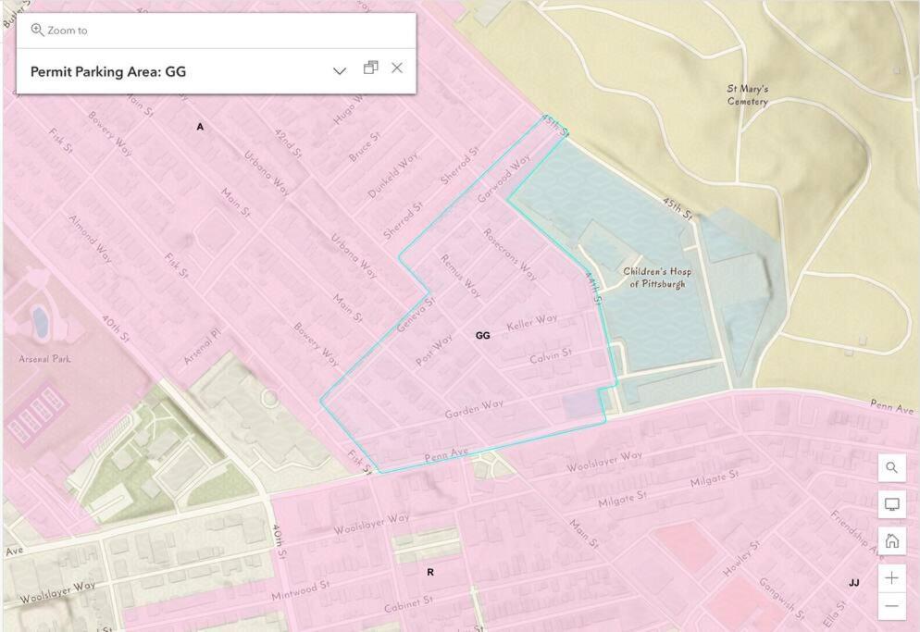Click the Remus Way street label
The height and width of the screenshot is (632, 920).
461,276
